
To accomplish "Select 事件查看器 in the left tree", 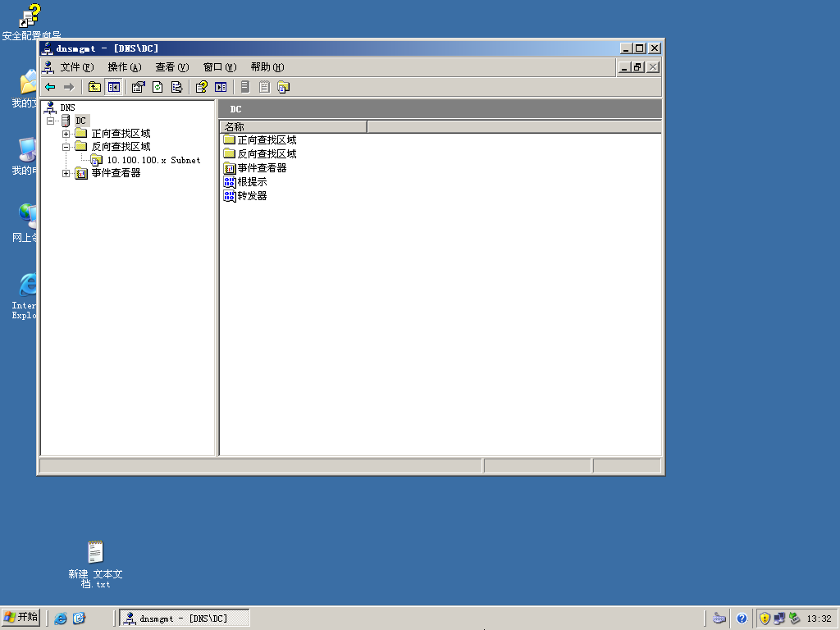I will pyautogui.click(x=116, y=172).
